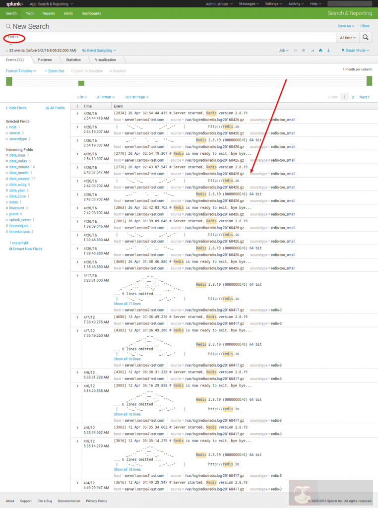Click the Close link
378x508 pixels.
click(x=365, y=26)
